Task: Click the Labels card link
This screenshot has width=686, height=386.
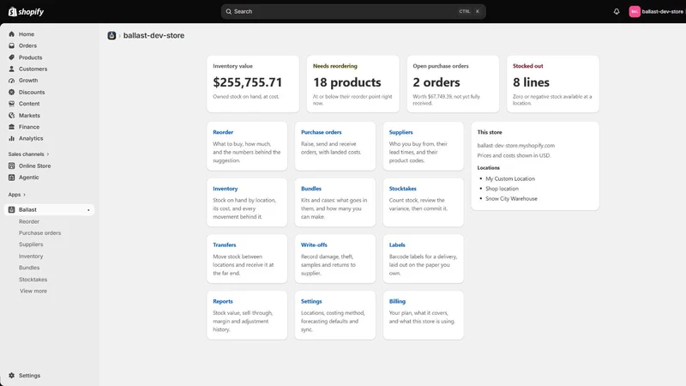Action: [397, 245]
